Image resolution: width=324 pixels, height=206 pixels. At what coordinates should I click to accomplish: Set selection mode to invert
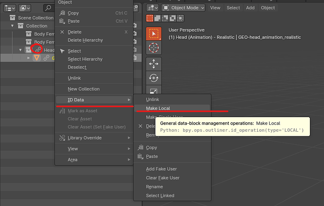click(x=172, y=18)
